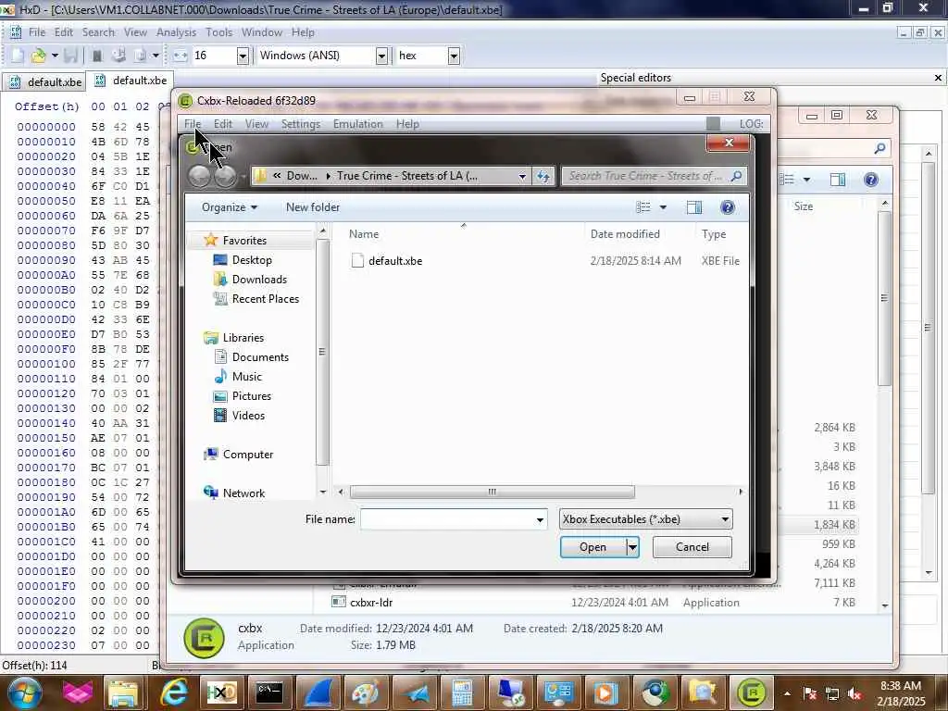Open Internet Explorer from the taskbar
948x711 pixels.
(173, 692)
